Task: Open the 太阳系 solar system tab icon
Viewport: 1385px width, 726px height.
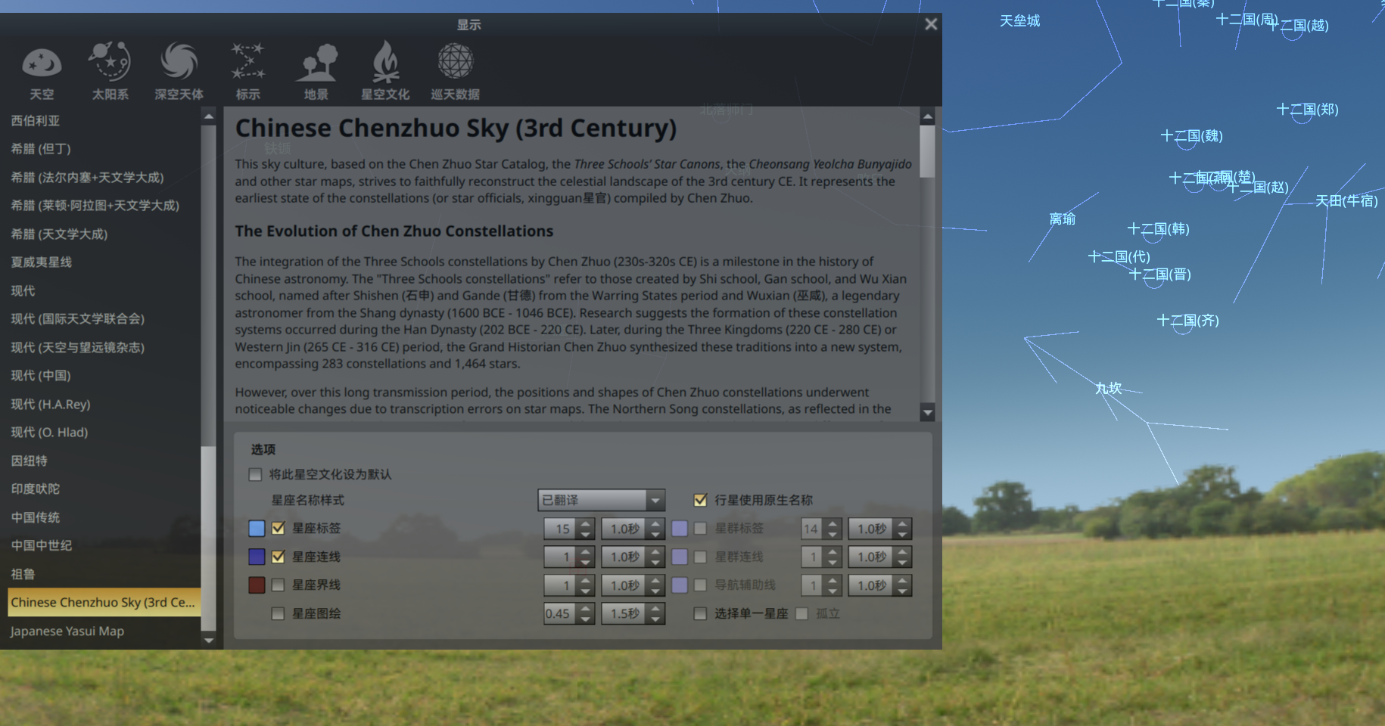Action: pyautogui.click(x=110, y=71)
